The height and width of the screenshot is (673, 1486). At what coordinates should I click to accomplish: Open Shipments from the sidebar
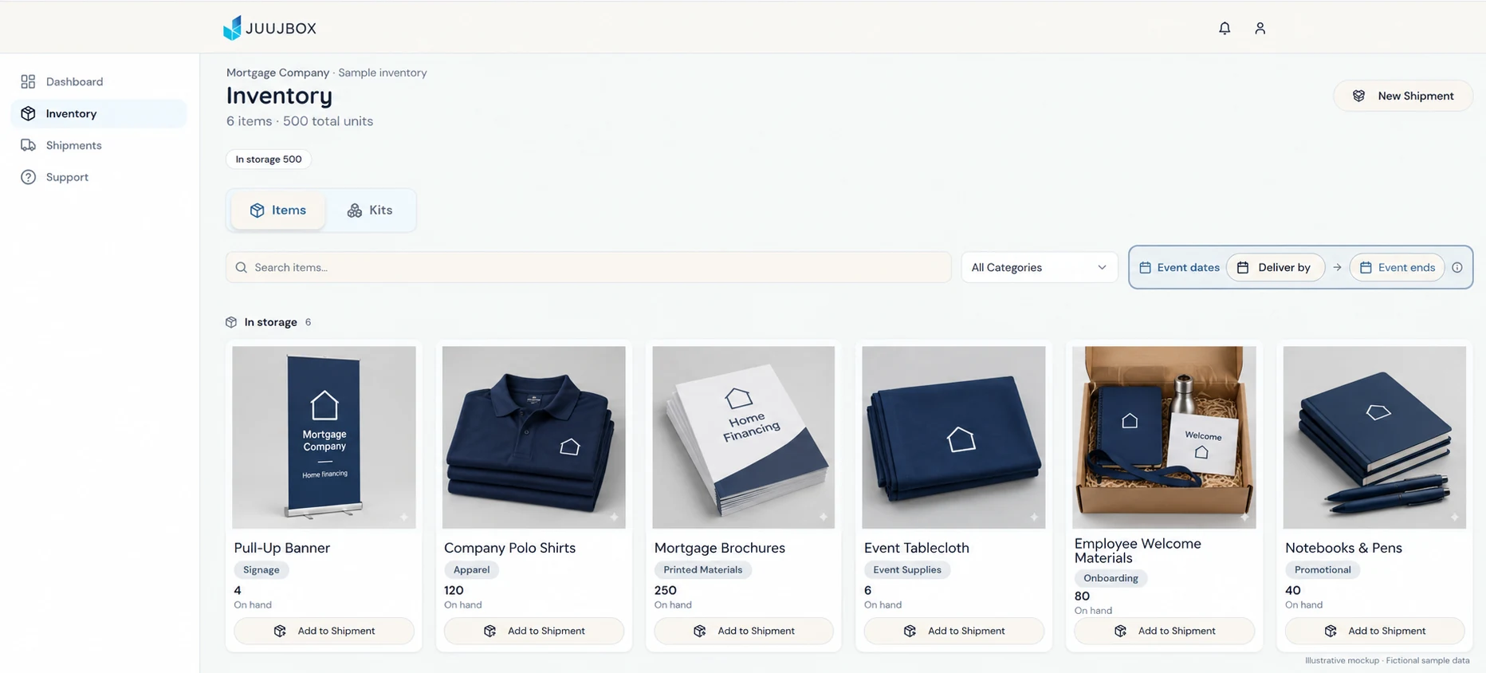tap(99, 145)
